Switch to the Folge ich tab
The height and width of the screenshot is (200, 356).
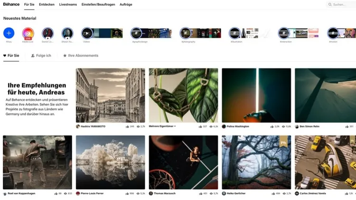point(41,56)
